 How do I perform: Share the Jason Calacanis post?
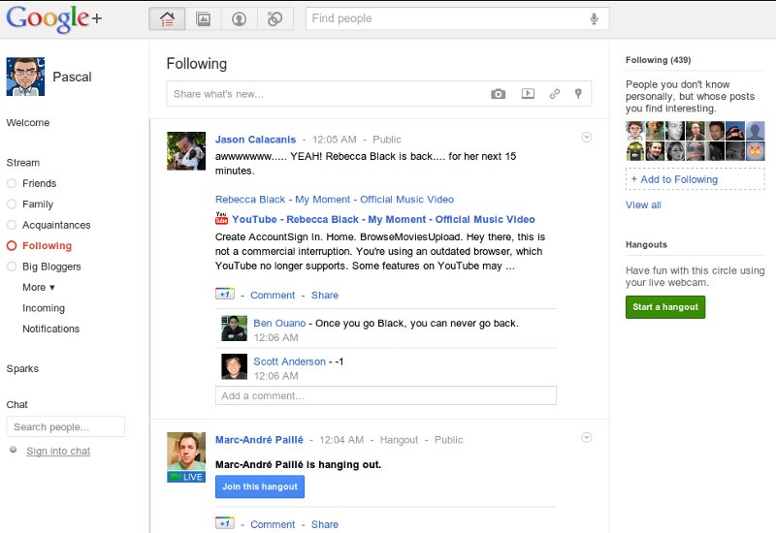tap(325, 296)
